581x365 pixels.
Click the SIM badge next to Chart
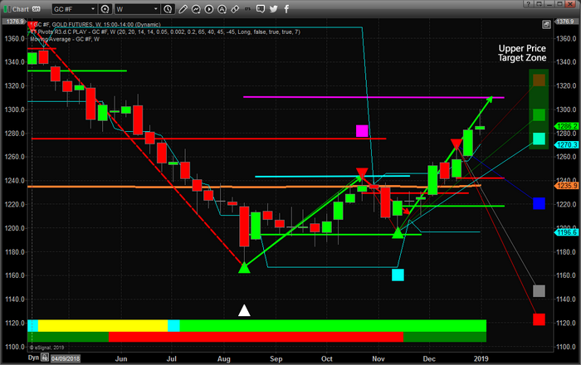[36, 9]
